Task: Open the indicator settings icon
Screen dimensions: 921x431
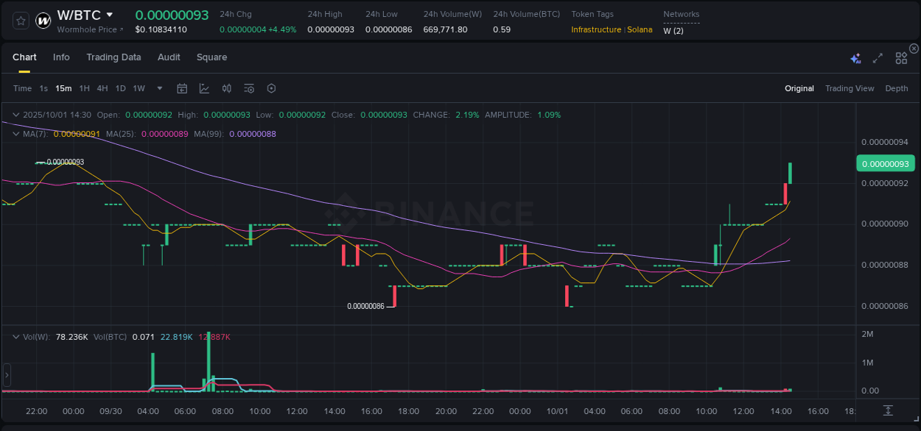Action: 248,88
